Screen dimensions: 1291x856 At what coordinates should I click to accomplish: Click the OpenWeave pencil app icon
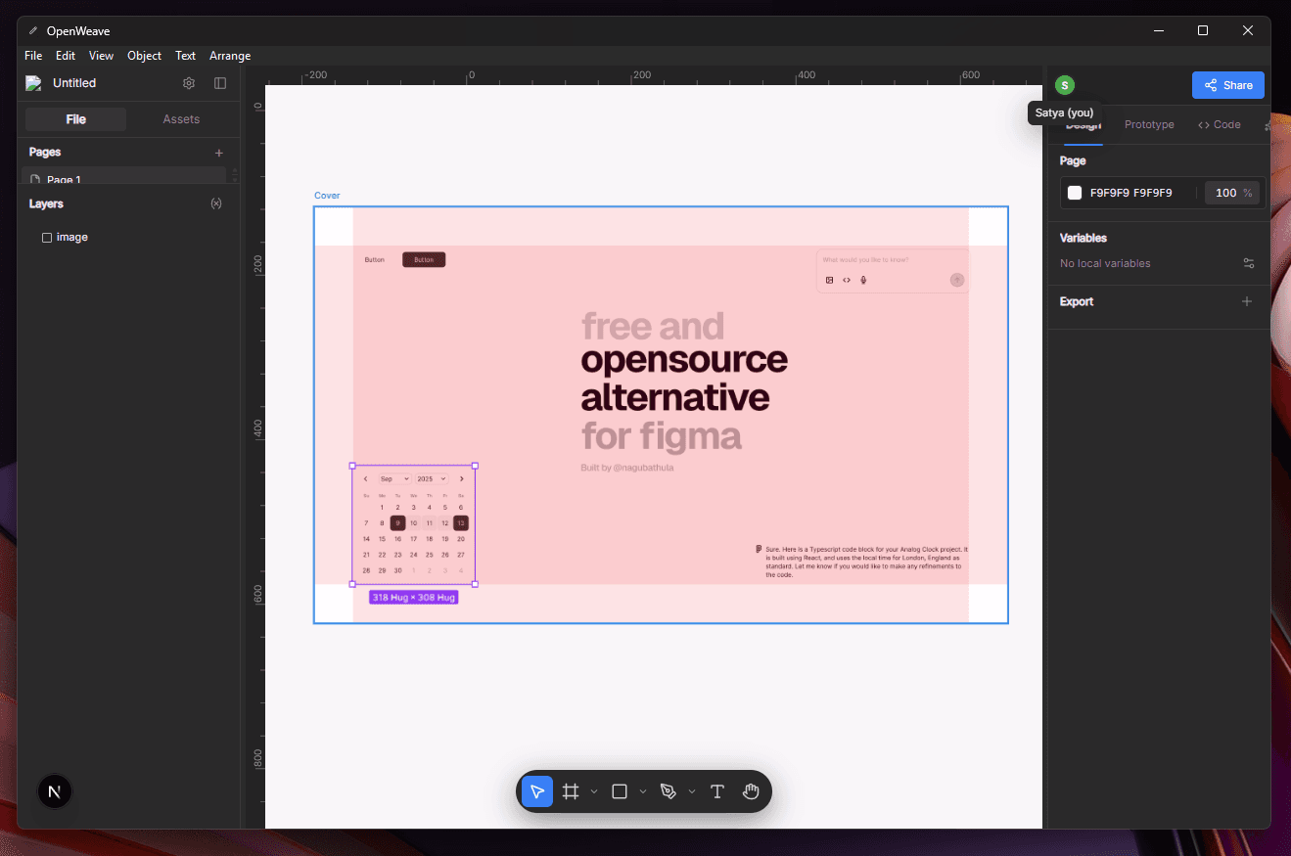33,31
